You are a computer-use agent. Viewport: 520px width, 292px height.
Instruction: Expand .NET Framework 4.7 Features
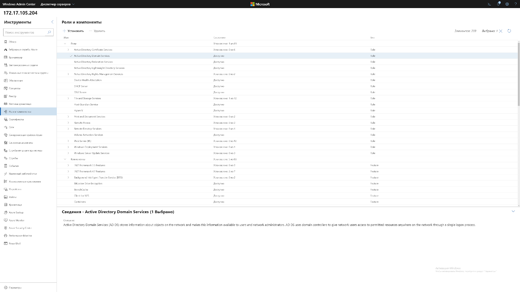tap(68, 171)
